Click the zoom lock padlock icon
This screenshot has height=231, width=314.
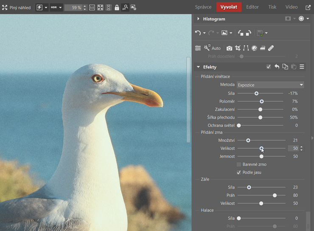(x=117, y=8)
